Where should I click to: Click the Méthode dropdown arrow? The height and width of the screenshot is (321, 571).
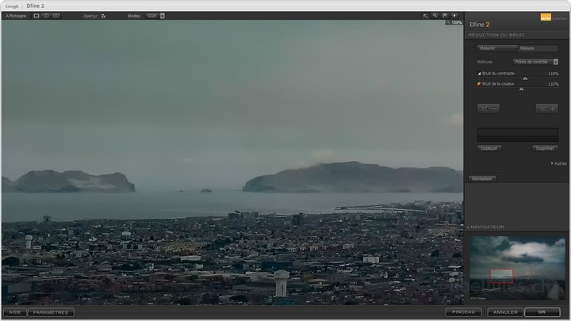click(556, 62)
